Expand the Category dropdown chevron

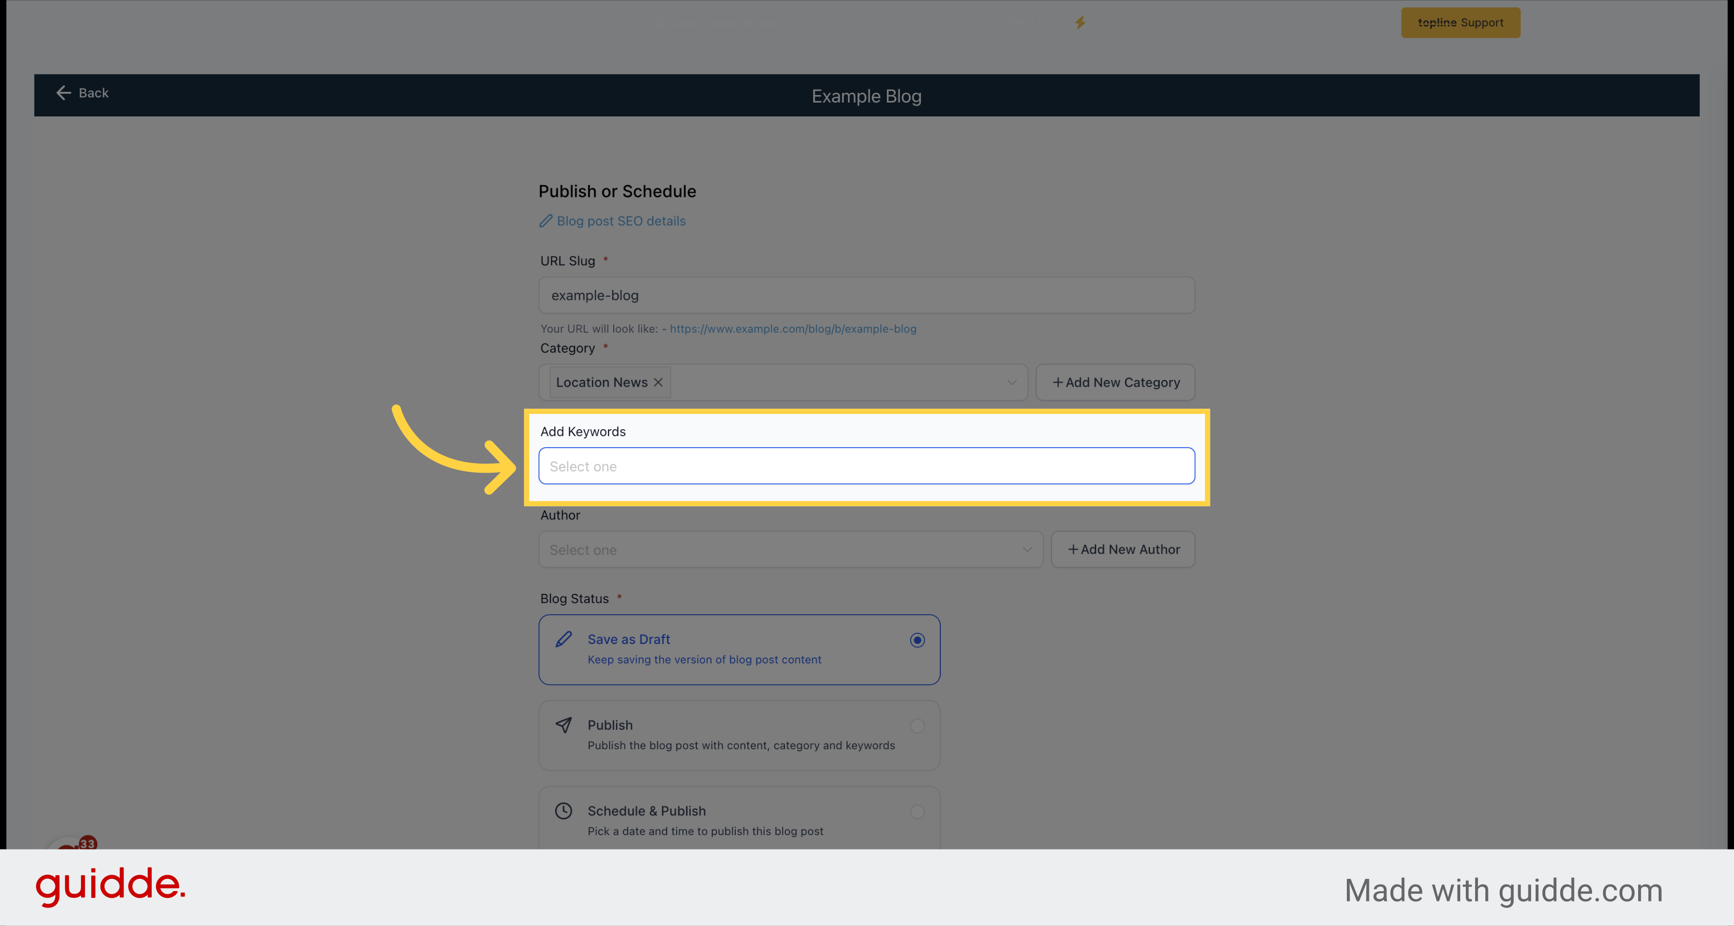1012,383
